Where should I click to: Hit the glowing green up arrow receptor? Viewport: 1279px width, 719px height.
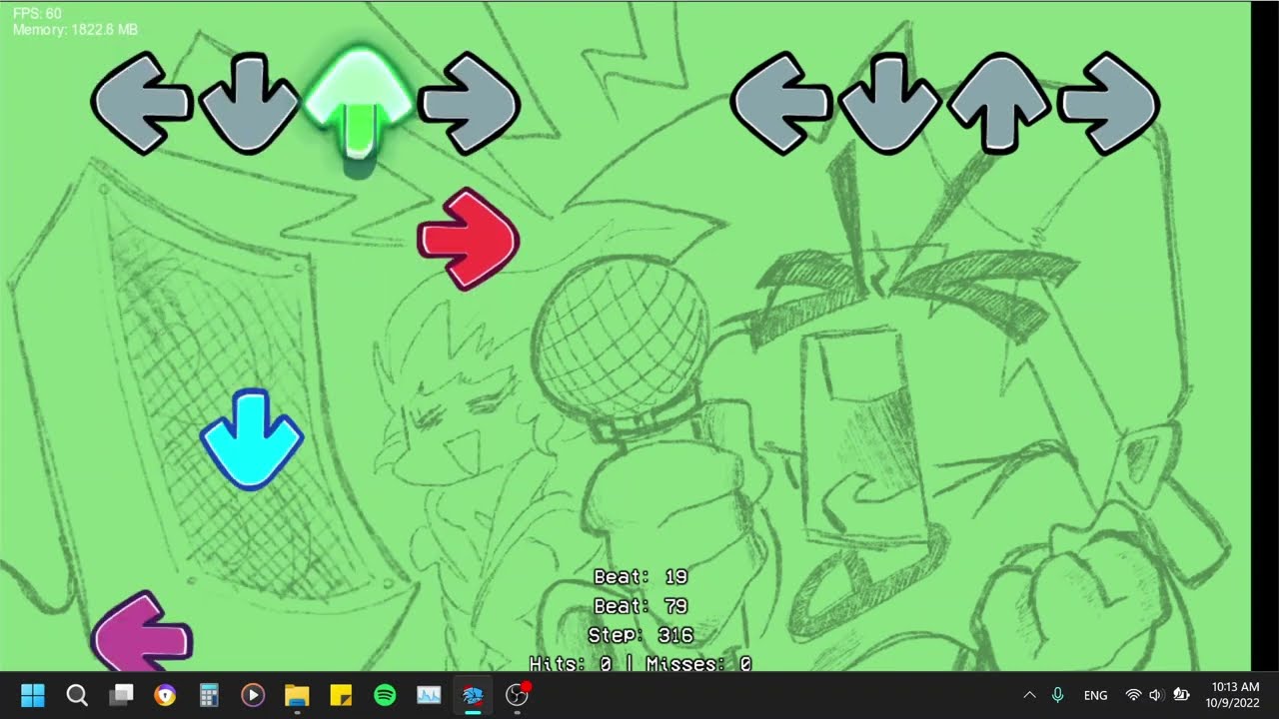pyautogui.click(x=358, y=103)
